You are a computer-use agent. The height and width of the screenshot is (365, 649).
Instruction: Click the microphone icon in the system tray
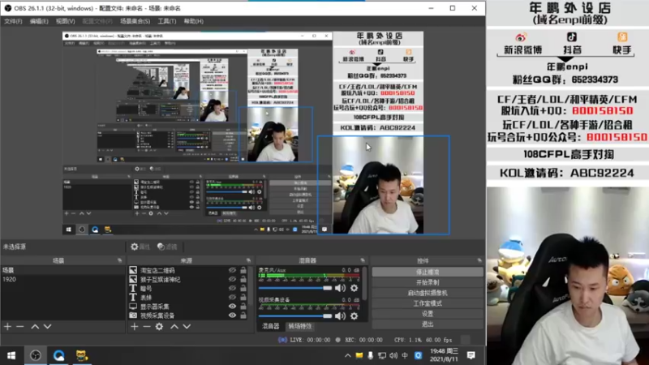coord(370,355)
